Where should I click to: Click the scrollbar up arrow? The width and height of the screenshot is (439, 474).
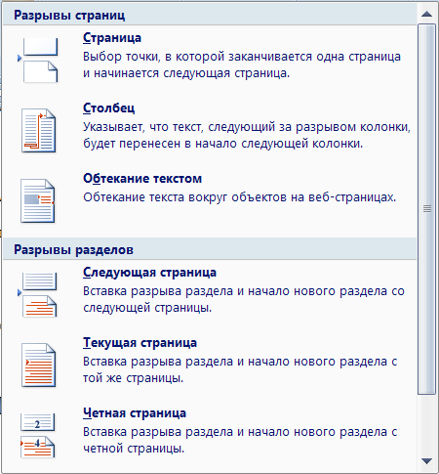pyautogui.click(x=426, y=14)
